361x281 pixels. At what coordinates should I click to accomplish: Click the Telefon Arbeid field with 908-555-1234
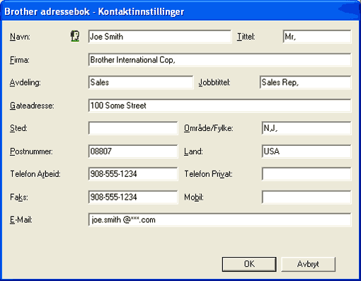(x=133, y=174)
